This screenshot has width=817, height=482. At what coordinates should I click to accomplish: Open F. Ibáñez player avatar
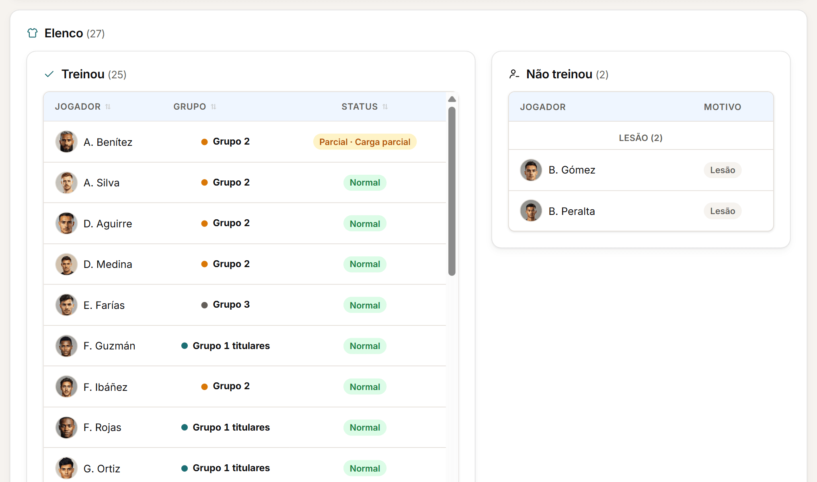66,387
